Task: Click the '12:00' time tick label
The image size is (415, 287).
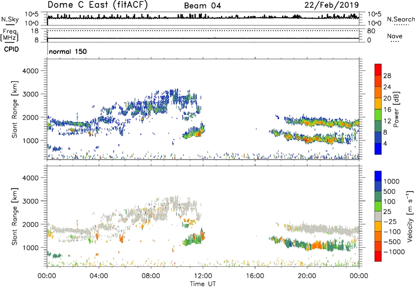Action: (203, 276)
